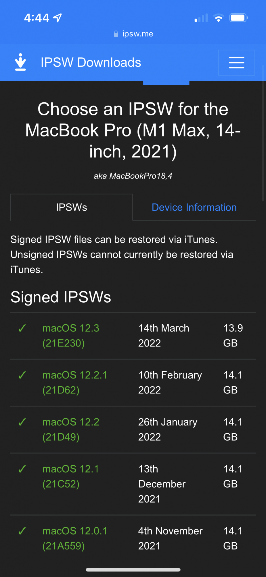266x577 pixels.
Task: Tap the location arrow beside the time
Action: 58,18
